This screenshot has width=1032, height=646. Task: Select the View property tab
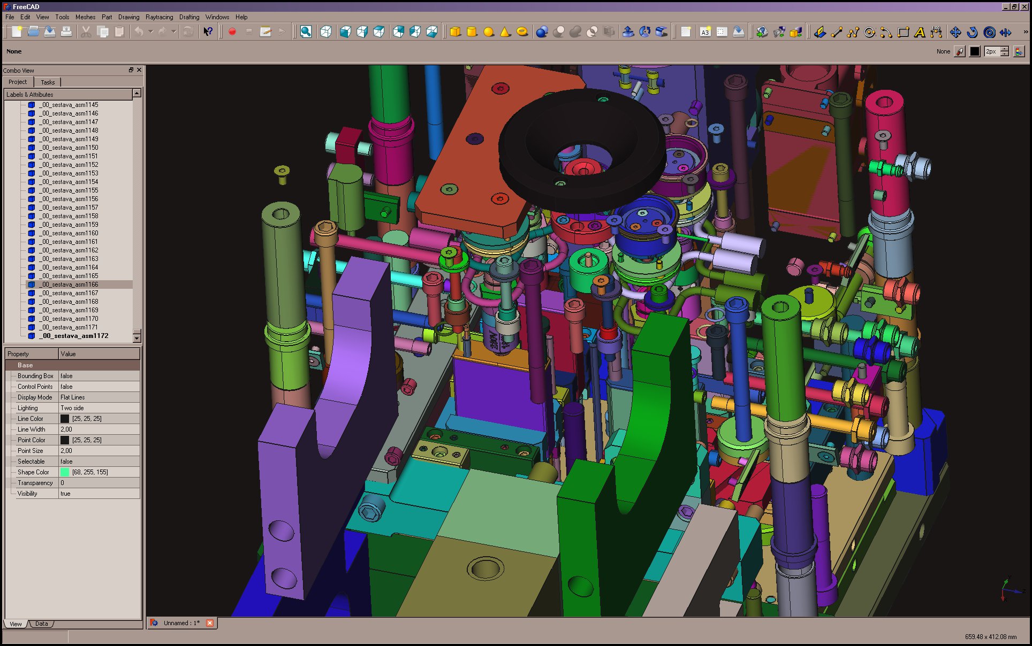coord(16,624)
